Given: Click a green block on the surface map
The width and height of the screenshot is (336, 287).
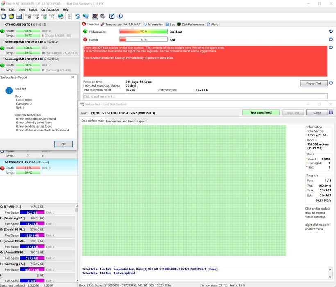Looking at the screenshot, I should pos(184,190).
